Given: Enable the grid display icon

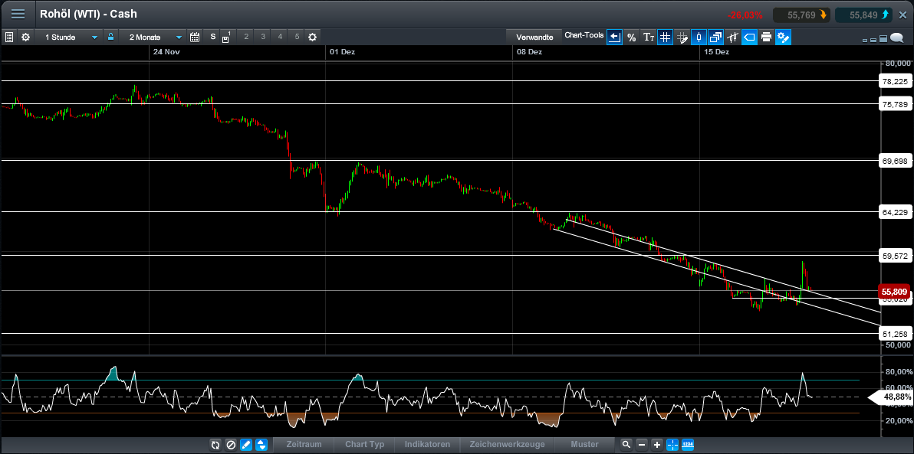Looking at the screenshot, I should (665, 37).
